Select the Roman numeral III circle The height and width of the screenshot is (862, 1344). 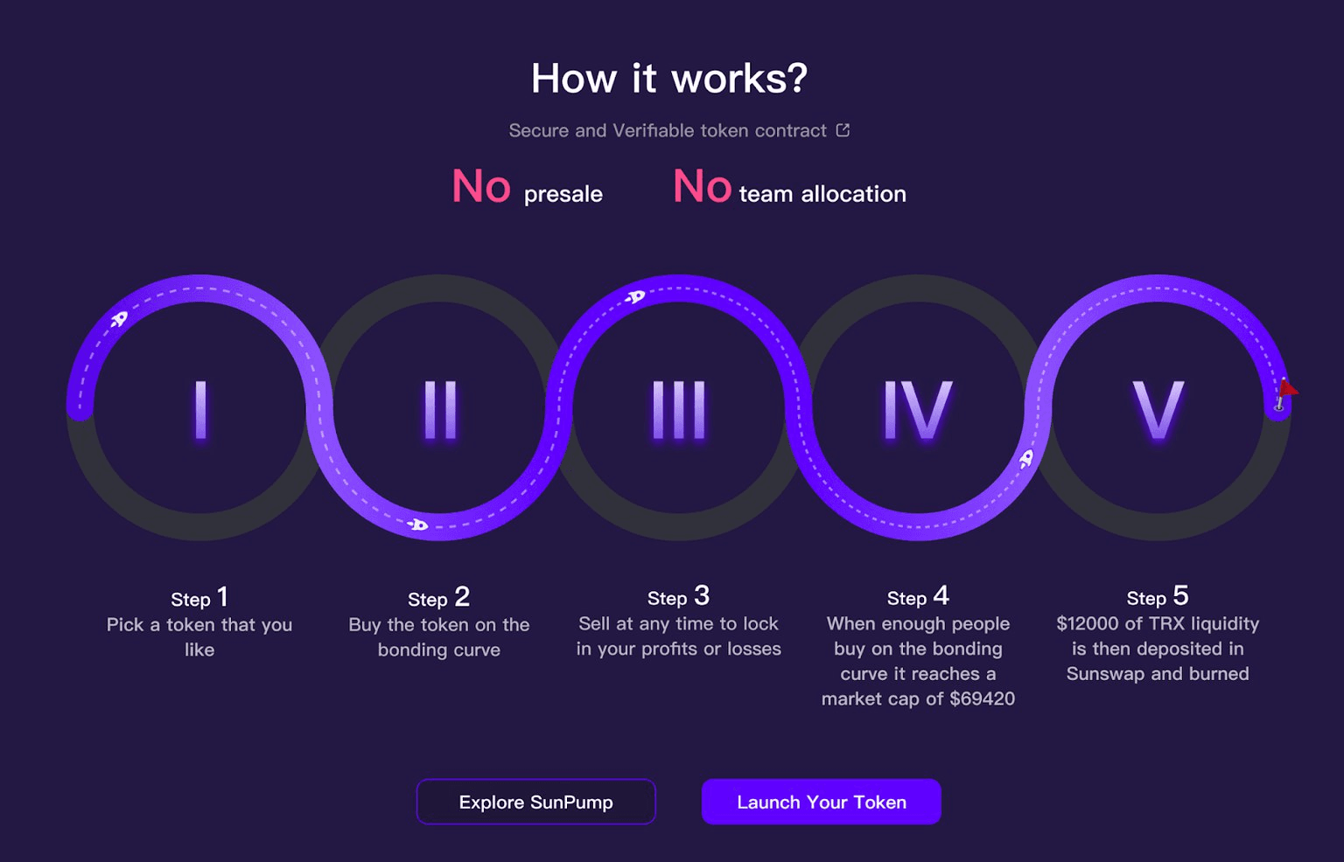(x=679, y=409)
